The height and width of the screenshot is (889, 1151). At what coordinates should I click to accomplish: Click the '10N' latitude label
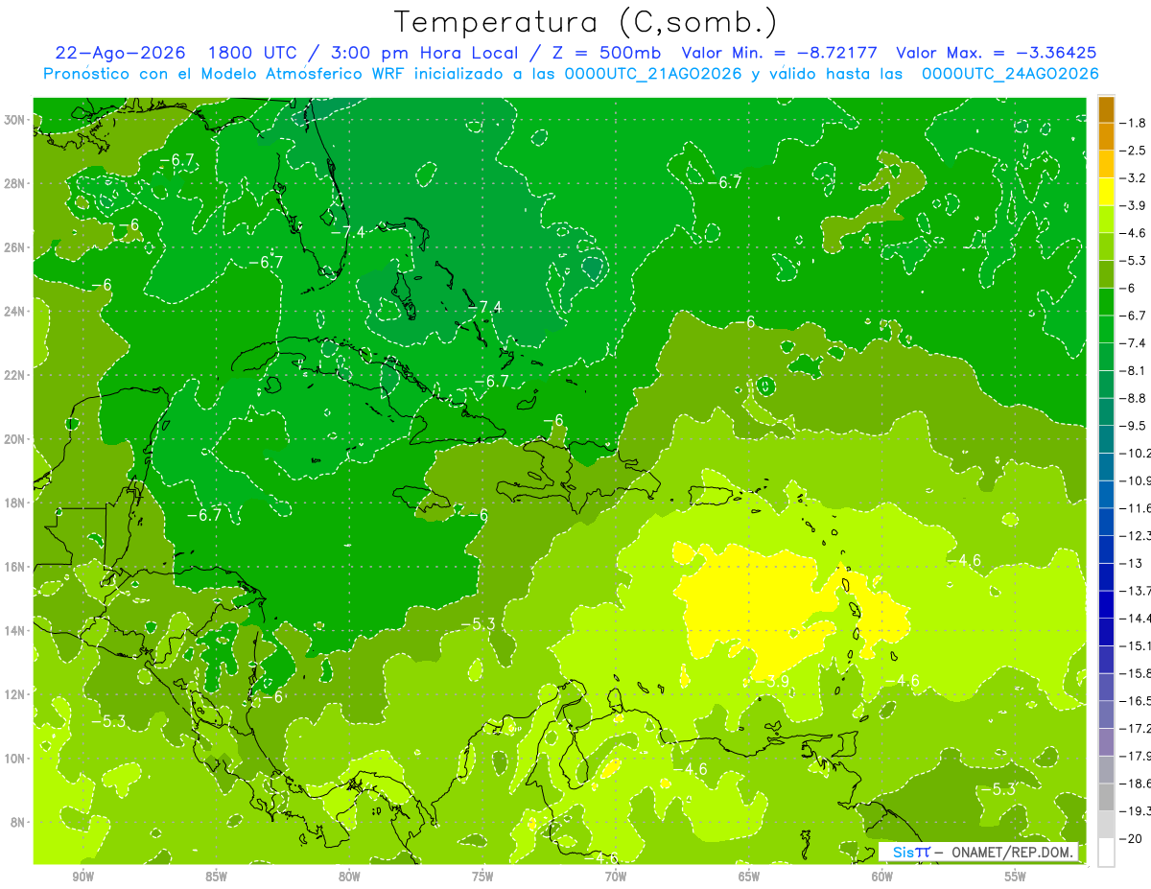pos(15,758)
